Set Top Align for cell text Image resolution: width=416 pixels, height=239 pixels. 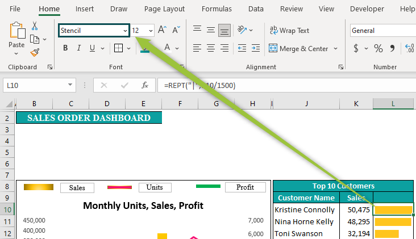(197, 28)
